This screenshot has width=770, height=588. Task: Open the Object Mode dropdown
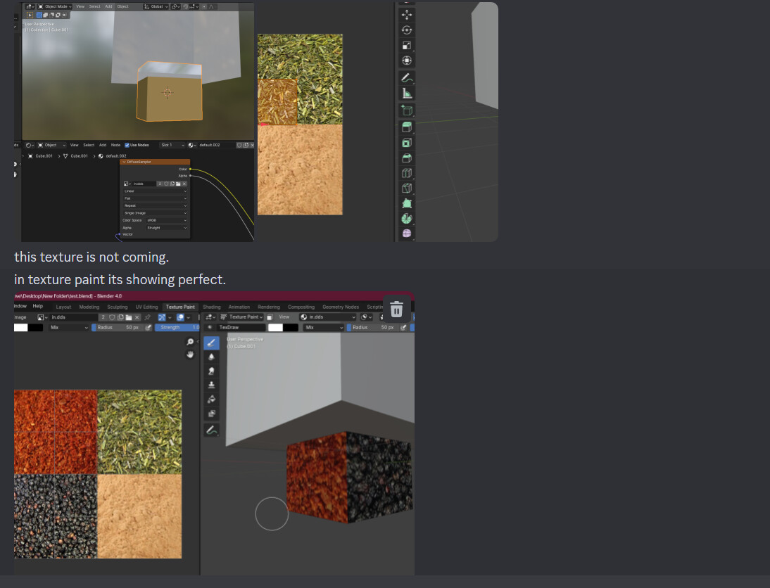55,7
